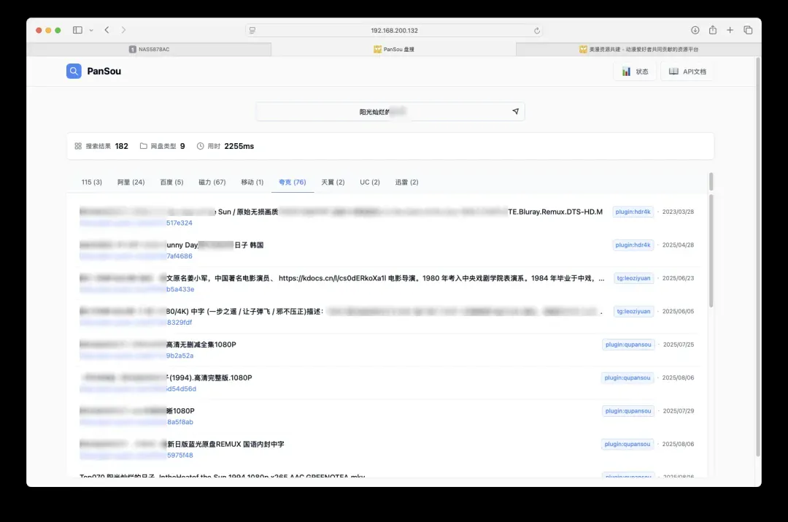The image size is (788, 522).
Task: Go back using the browser back arrow
Action: (x=107, y=30)
